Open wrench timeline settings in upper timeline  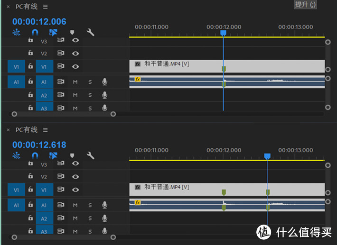pos(90,32)
